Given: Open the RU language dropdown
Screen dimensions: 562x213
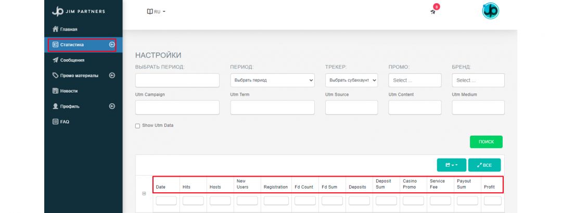Looking at the screenshot, I should pos(159,11).
